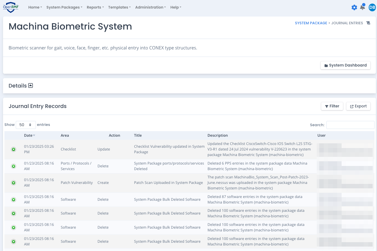The image size is (377, 251).
Task: Open the notifications bell
Action: point(363,7)
